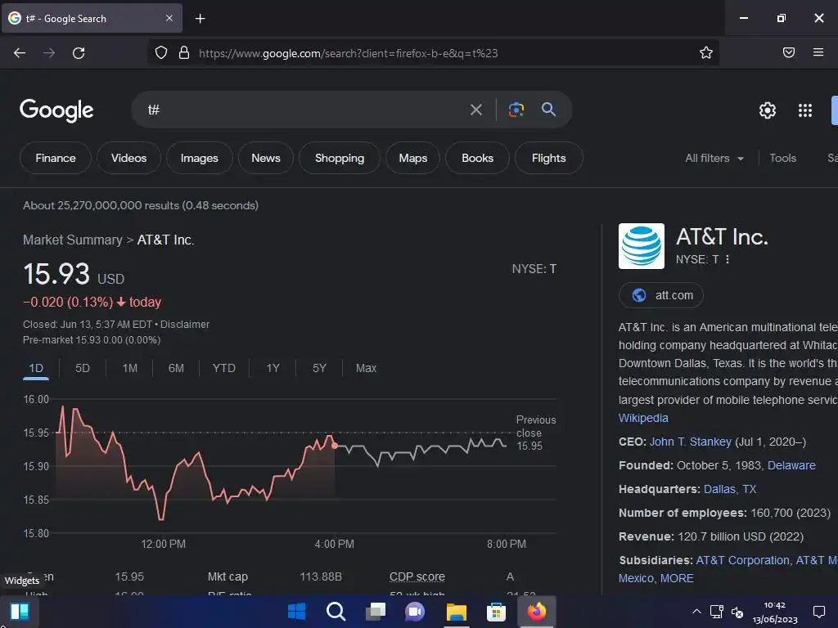Focus the browser address bar

tap(433, 53)
